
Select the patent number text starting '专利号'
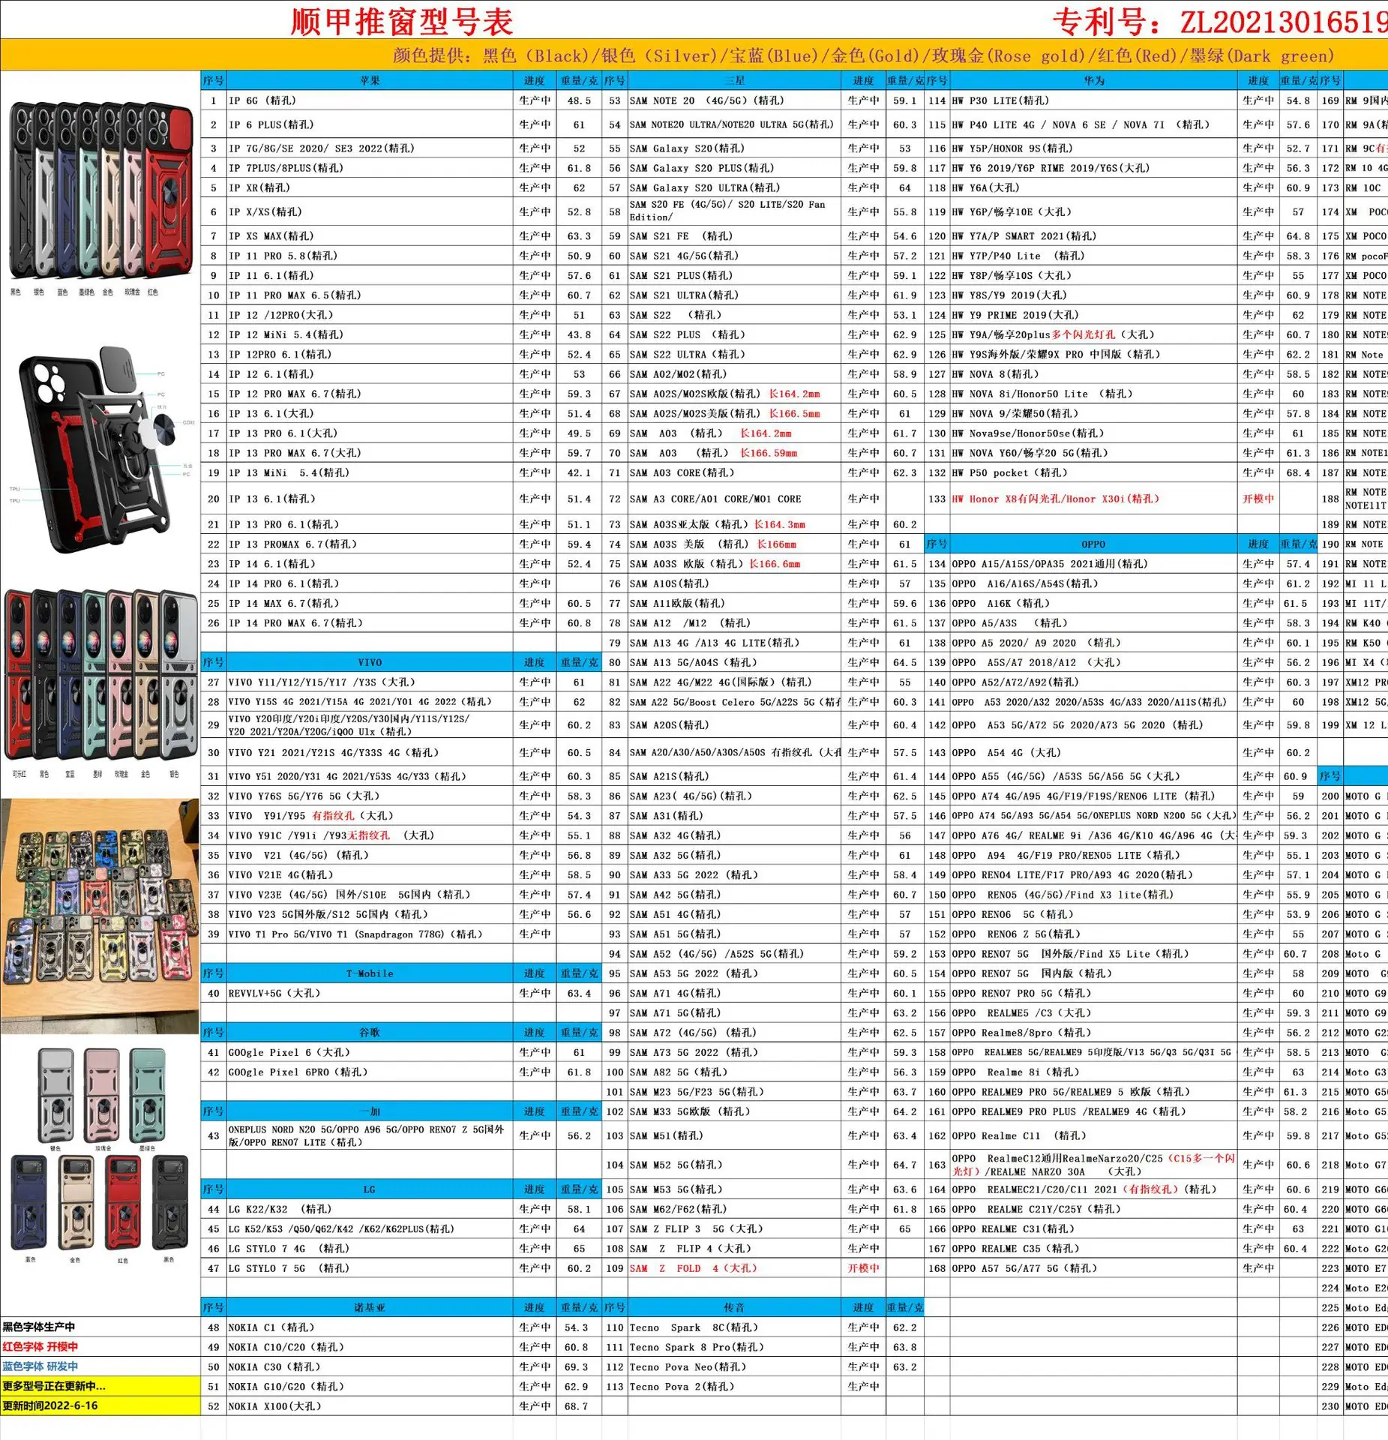click(x=1220, y=22)
